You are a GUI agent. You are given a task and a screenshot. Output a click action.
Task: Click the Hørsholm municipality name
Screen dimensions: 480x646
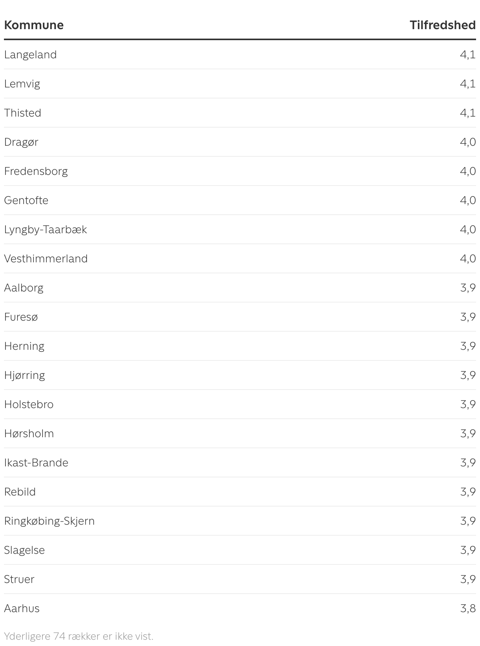point(29,433)
